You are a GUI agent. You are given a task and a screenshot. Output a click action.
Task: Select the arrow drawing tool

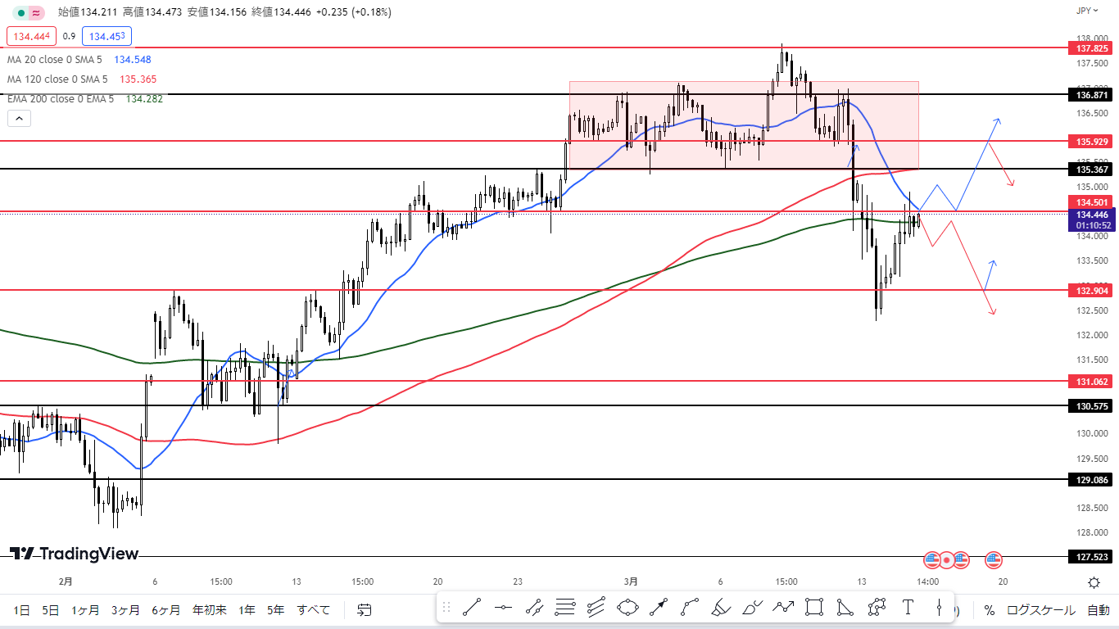tap(659, 607)
